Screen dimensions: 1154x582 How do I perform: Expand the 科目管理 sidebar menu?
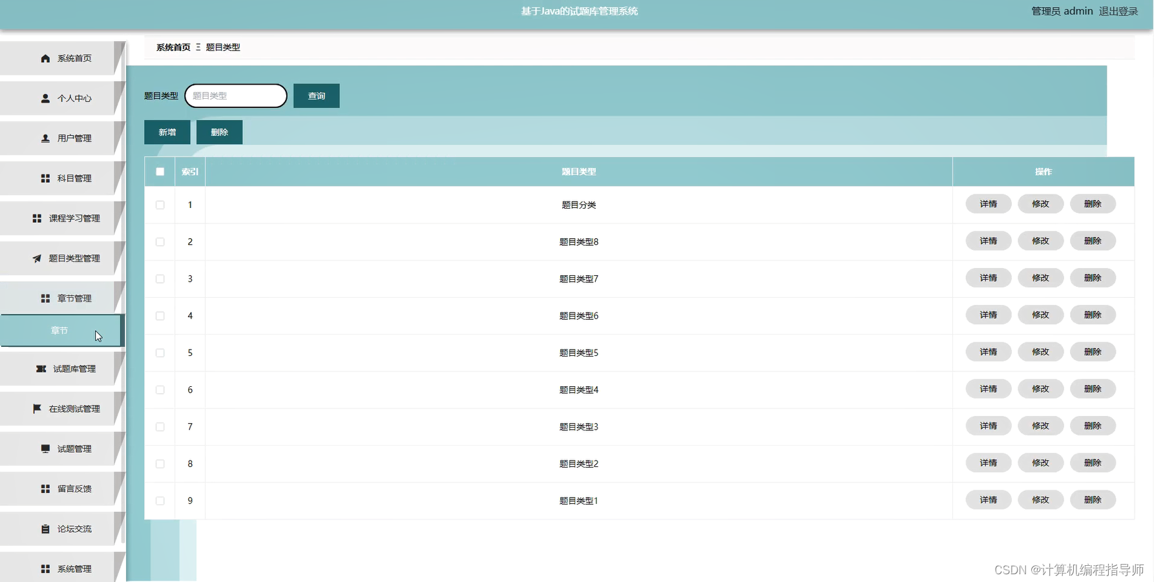(x=61, y=178)
